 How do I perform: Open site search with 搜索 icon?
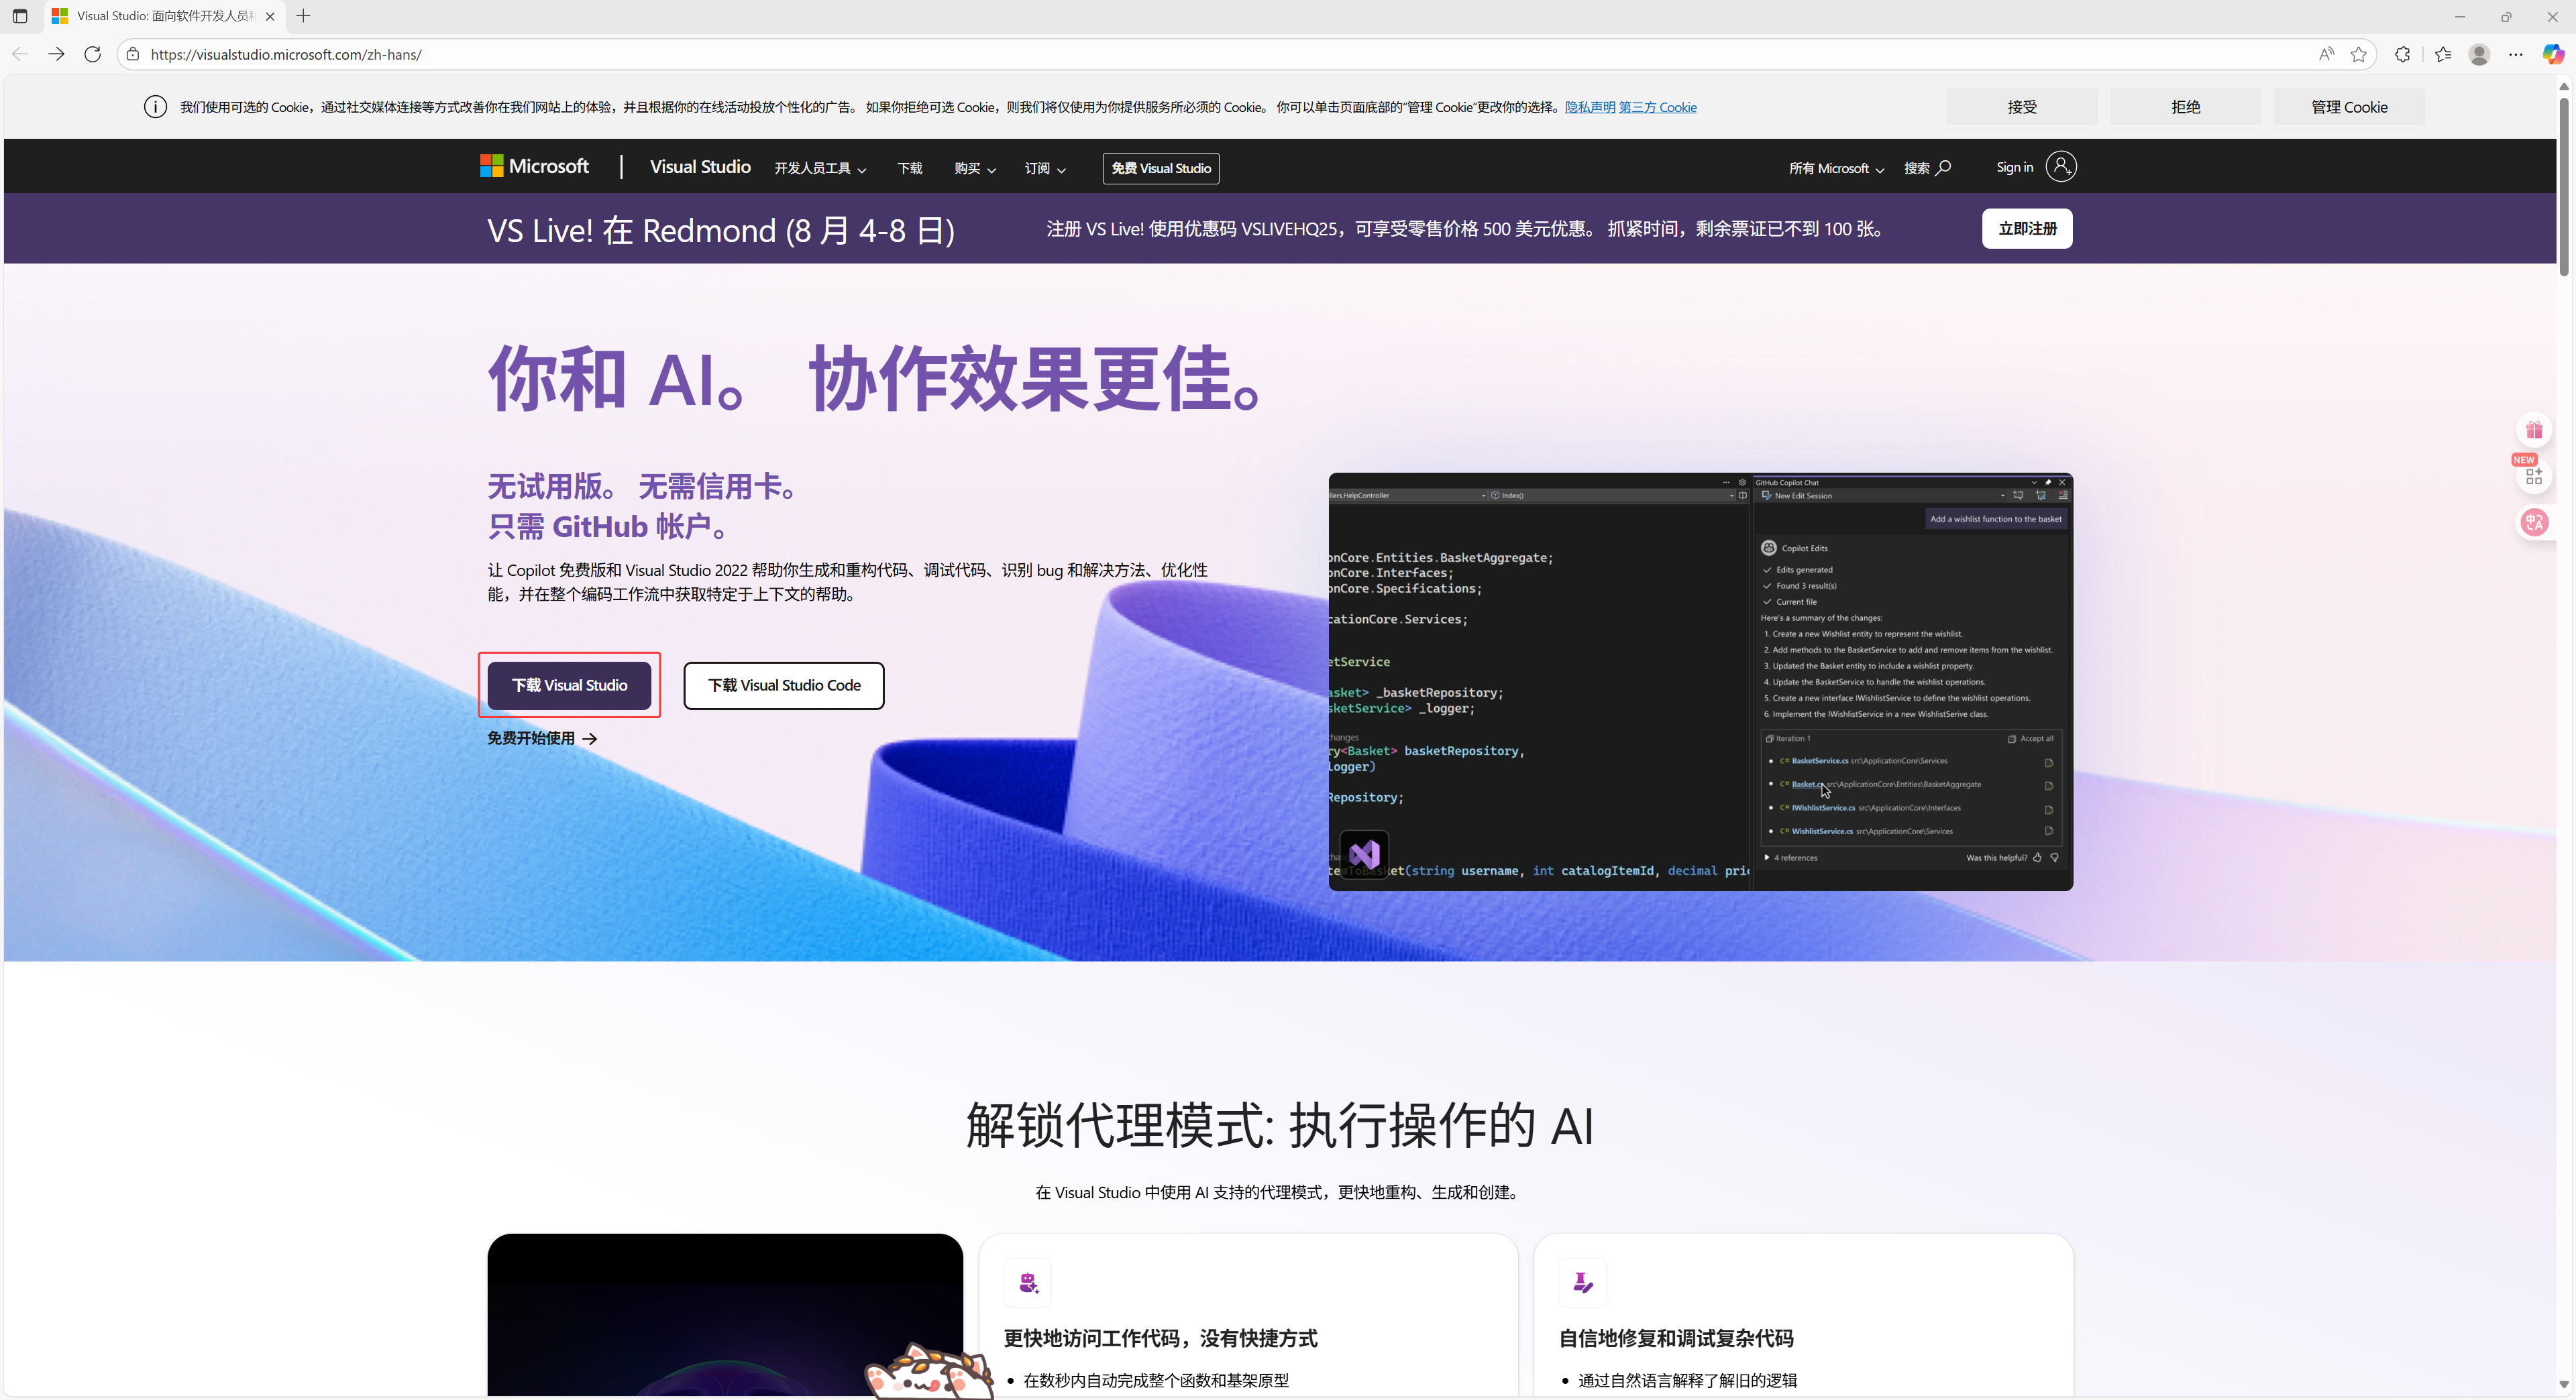pyautogui.click(x=1927, y=168)
